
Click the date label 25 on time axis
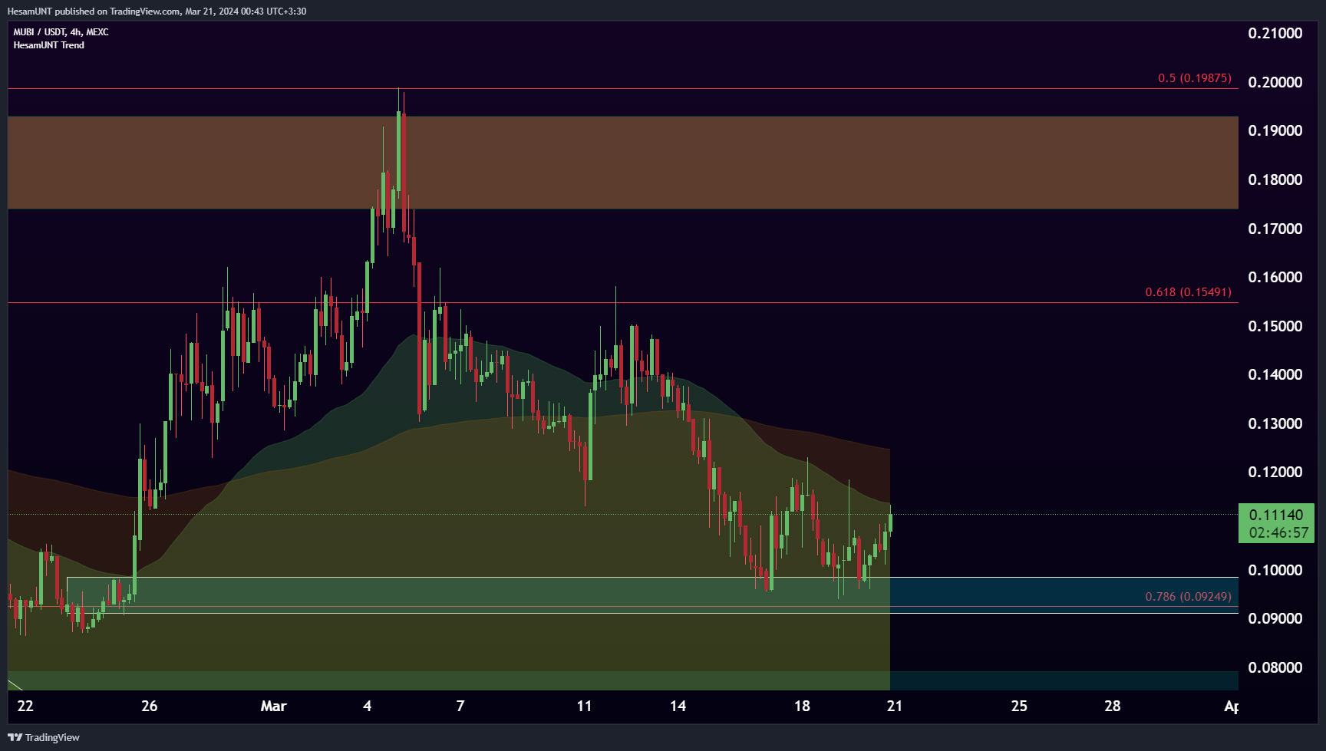[1019, 706]
